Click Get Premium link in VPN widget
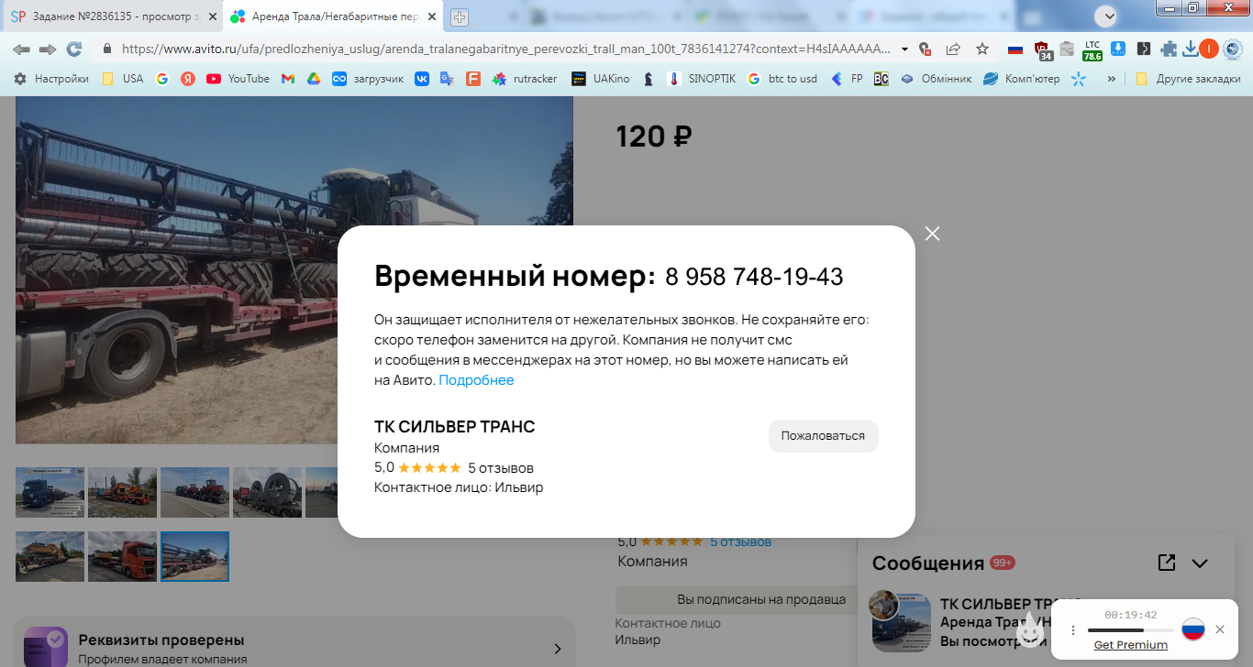The width and height of the screenshot is (1253, 667). click(1131, 645)
